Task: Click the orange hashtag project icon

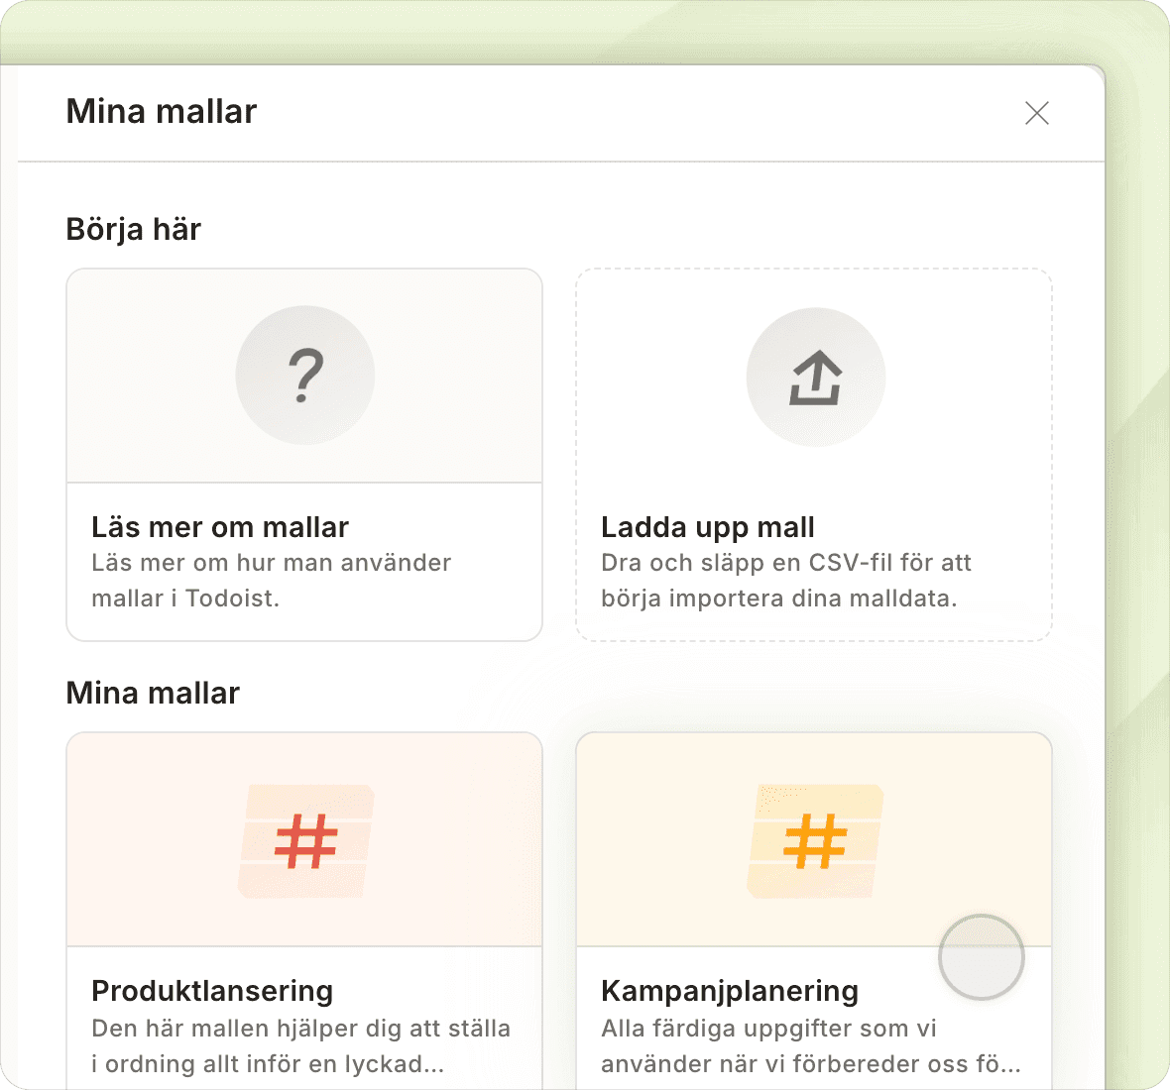Action: [815, 841]
